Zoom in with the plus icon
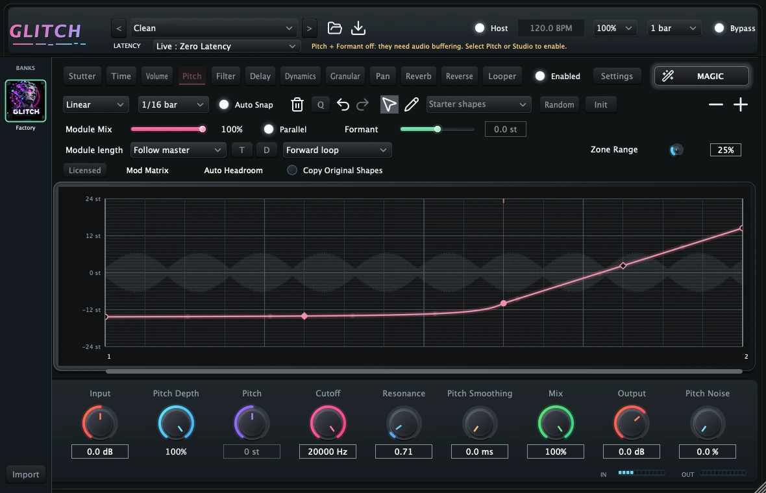Viewport: 766px width, 493px height. click(x=741, y=104)
